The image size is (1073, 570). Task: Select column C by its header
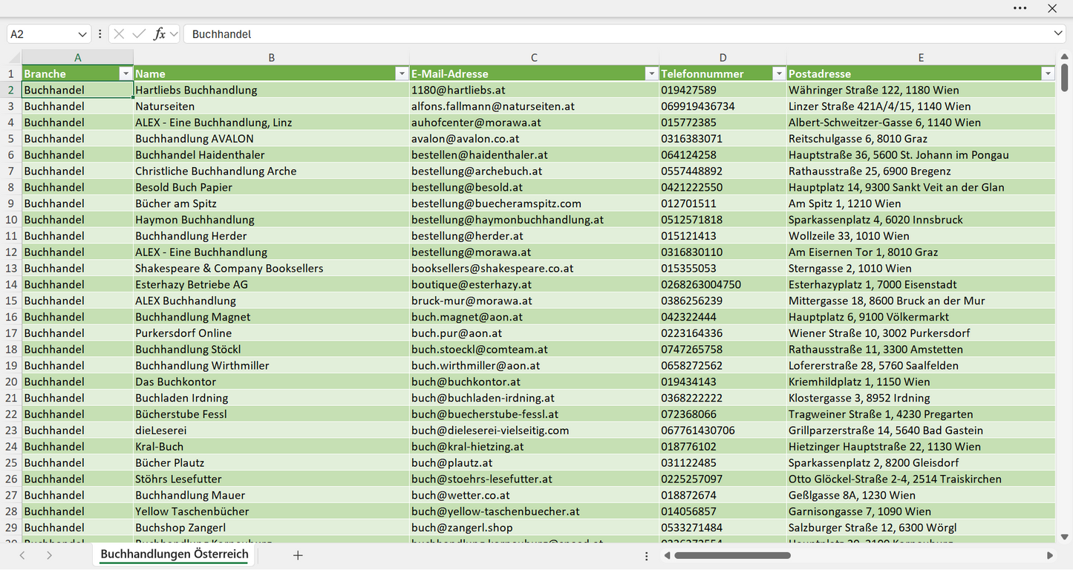534,57
